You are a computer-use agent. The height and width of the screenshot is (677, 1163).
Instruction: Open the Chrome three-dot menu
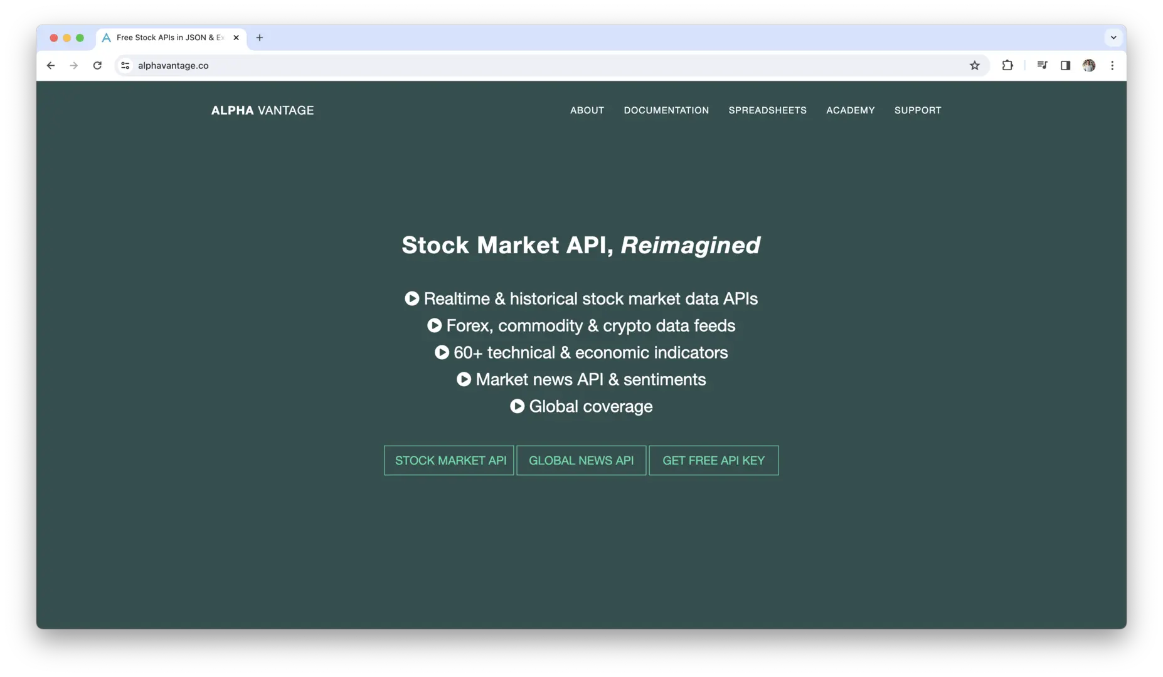1112,65
